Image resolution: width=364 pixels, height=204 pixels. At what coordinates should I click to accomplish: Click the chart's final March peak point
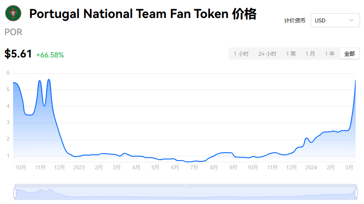(x=355, y=80)
